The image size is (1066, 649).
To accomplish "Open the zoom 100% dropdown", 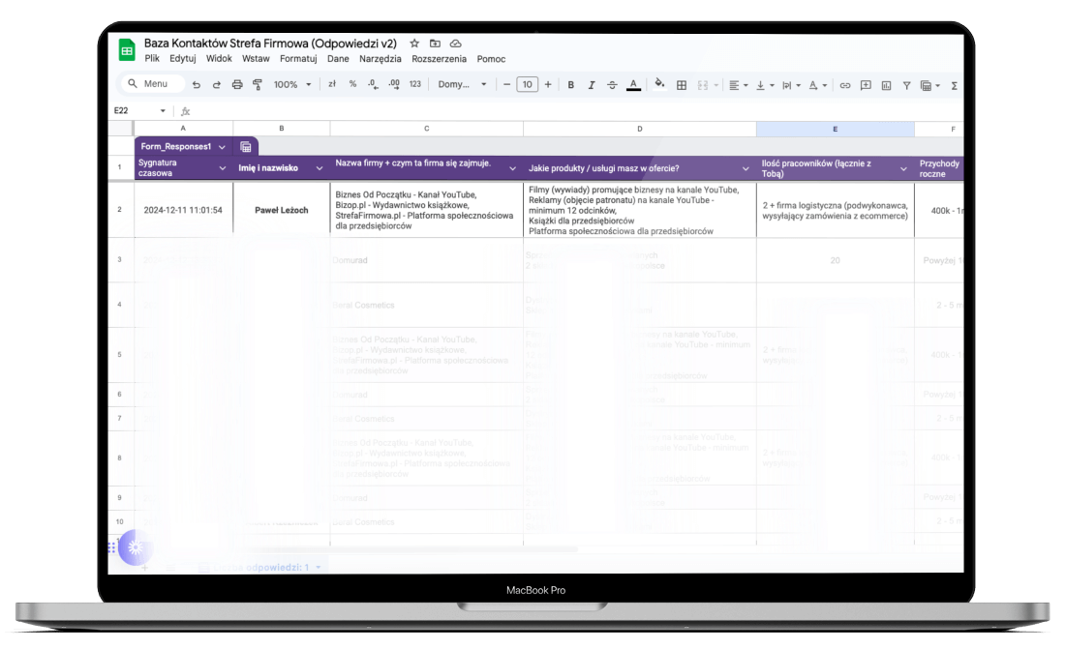I will (x=292, y=85).
